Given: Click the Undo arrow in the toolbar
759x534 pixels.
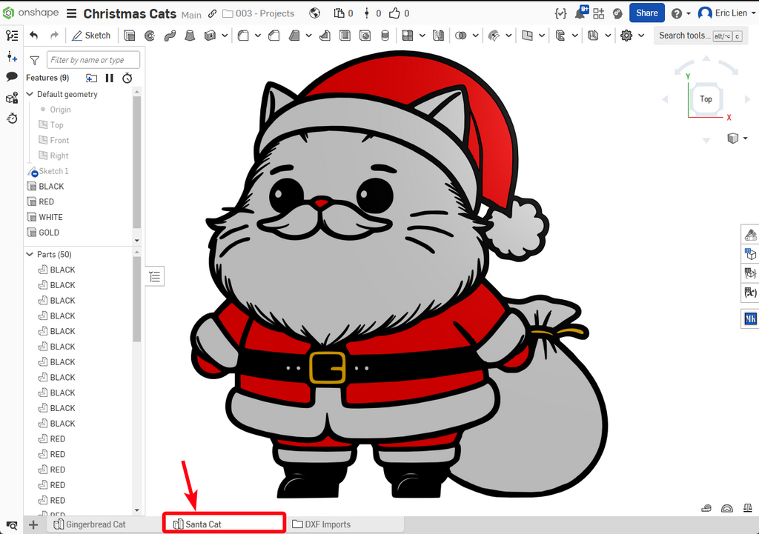Looking at the screenshot, I should pos(33,36).
